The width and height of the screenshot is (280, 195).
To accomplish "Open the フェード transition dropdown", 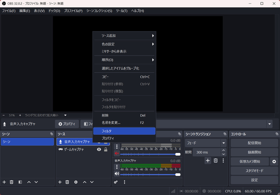I will (x=205, y=143).
